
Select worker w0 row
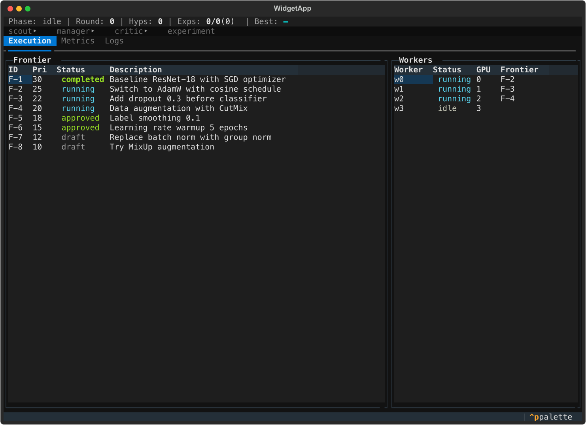click(x=486, y=79)
